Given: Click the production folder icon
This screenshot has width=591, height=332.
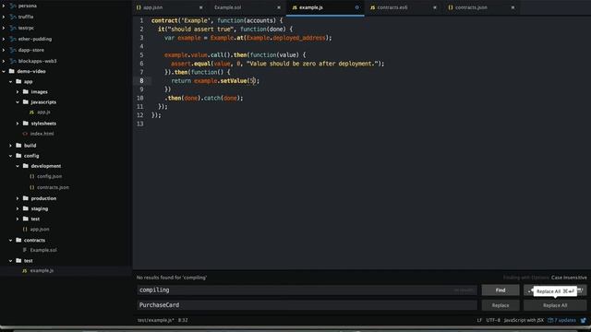Looking at the screenshot, I should 26,198.
